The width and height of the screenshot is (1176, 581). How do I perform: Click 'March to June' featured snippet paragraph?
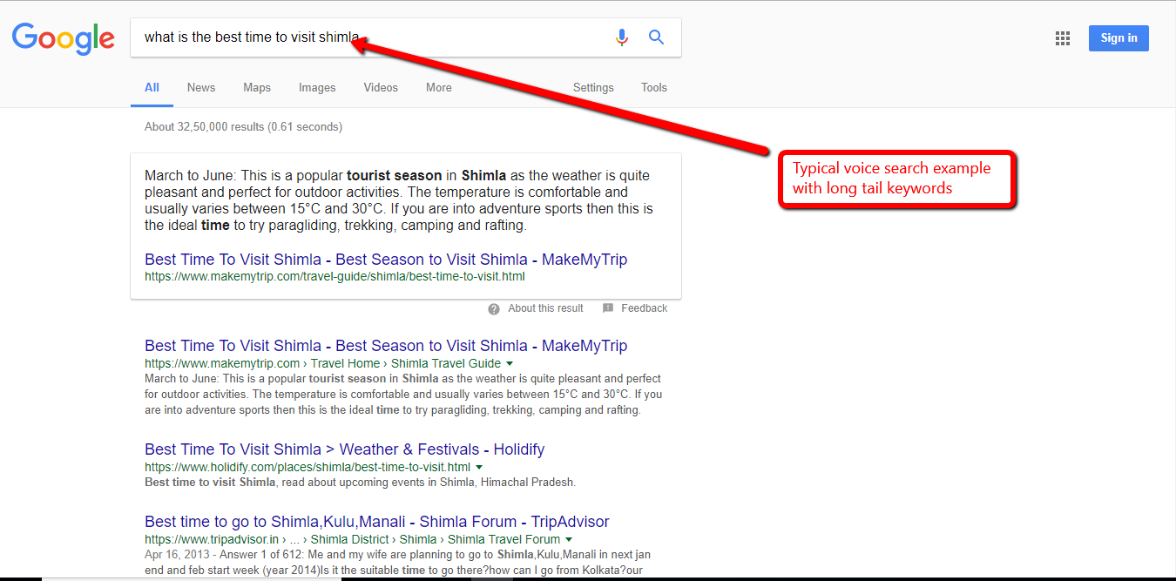398,200
